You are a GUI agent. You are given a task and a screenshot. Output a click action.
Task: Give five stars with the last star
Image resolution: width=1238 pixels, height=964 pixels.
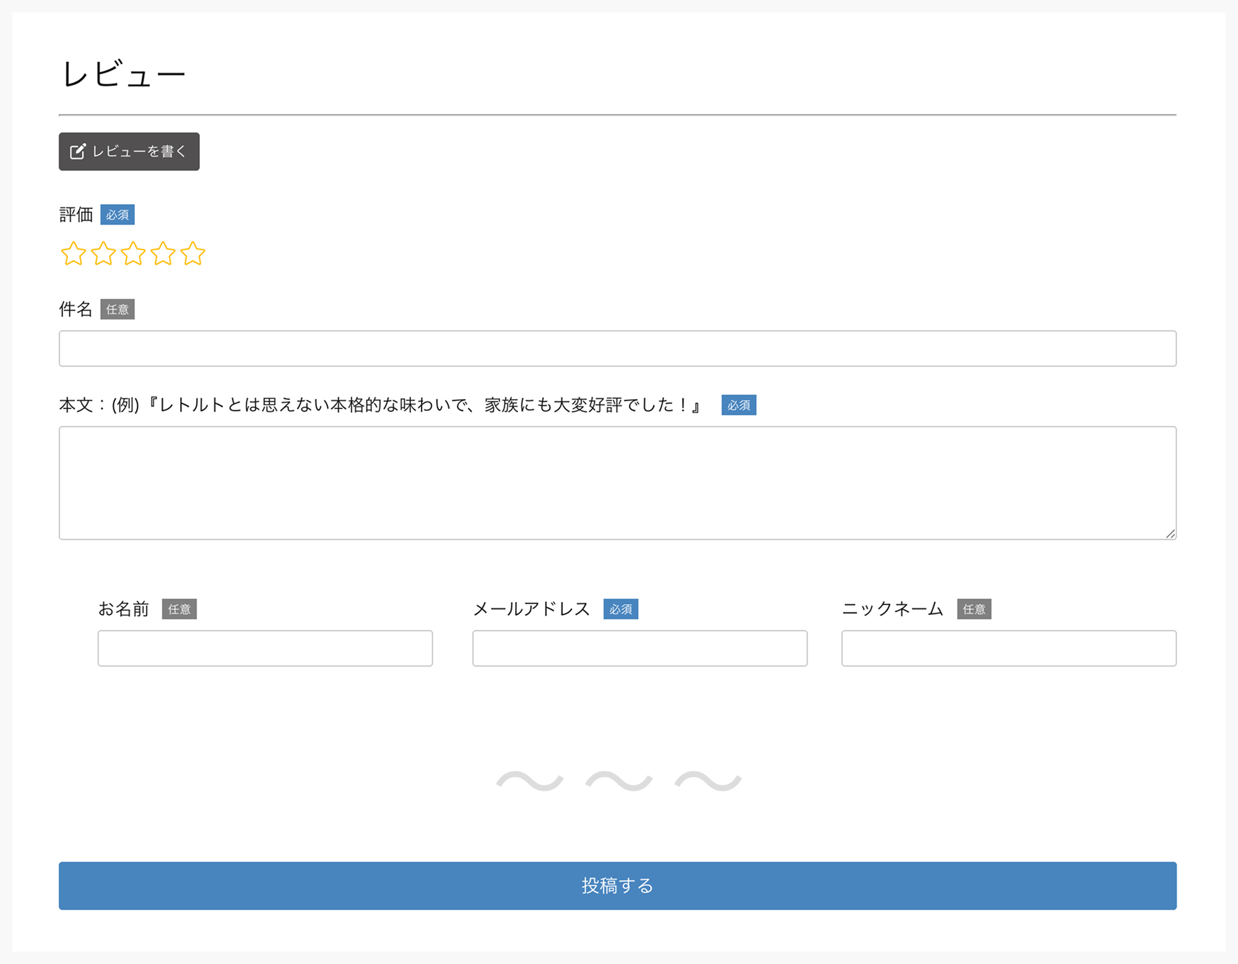pyautogui.click(x=193, y=254)
